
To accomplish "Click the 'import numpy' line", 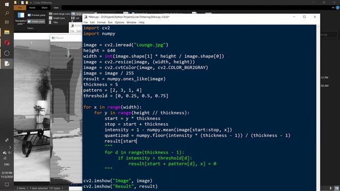I will 99,34.
